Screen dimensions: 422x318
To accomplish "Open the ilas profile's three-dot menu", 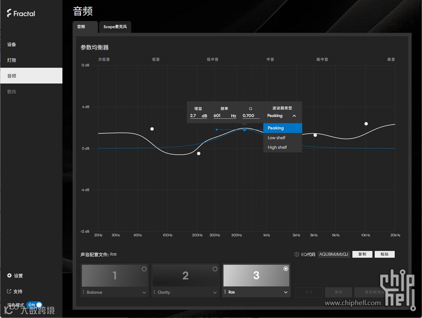I will pyautogui.click(x=225, y=292).
